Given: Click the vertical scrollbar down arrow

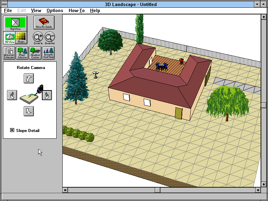Looking at the screenshot, I should pyautogui.click(x=264, y=184).
